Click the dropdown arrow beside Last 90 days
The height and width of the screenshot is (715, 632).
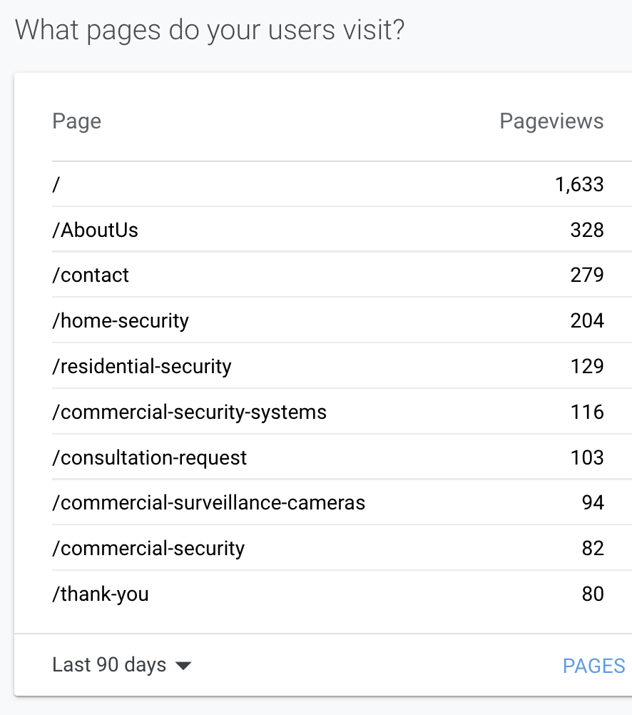[183, 666]
